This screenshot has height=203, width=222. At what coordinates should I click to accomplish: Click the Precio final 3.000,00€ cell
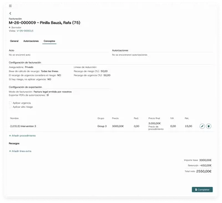point(154,123)
